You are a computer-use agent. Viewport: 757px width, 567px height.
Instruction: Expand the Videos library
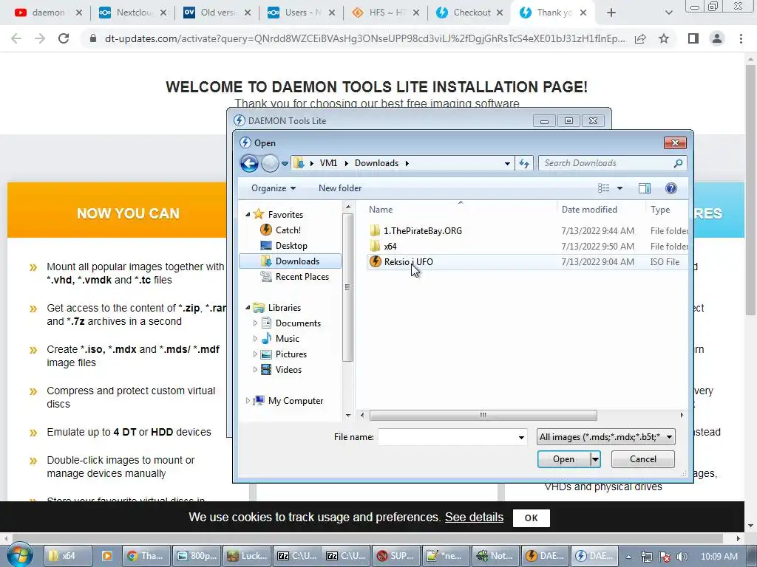tap(255, 369)
